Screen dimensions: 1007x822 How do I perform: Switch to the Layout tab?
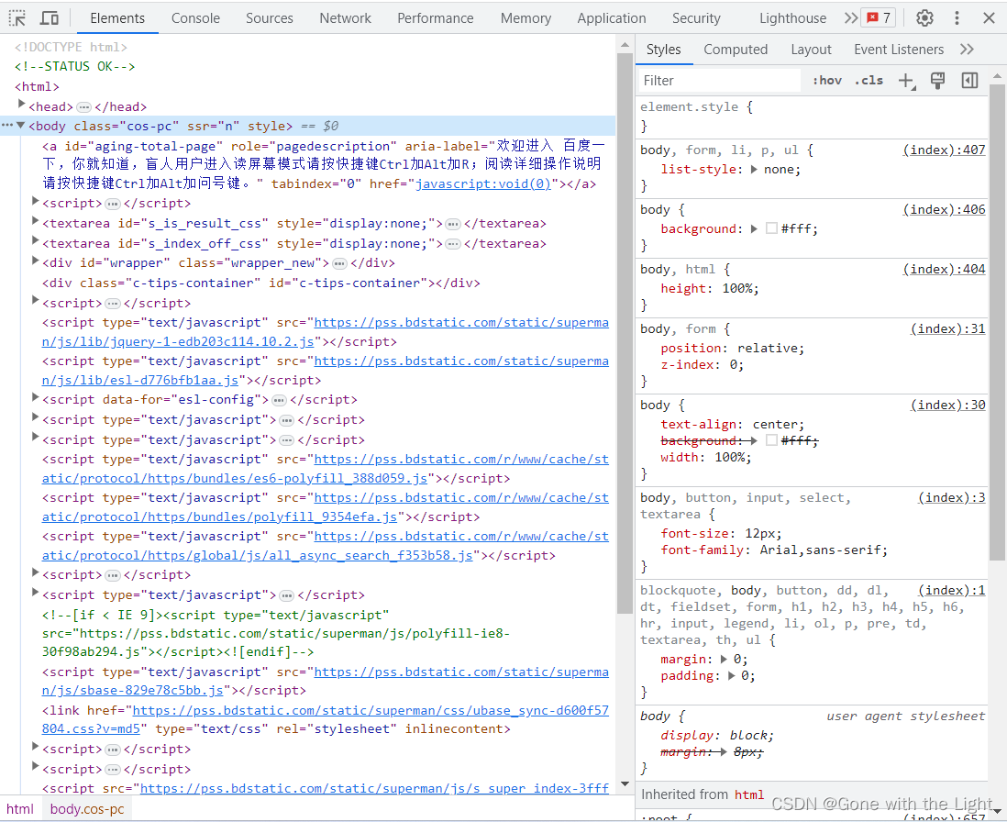(811, 50)
